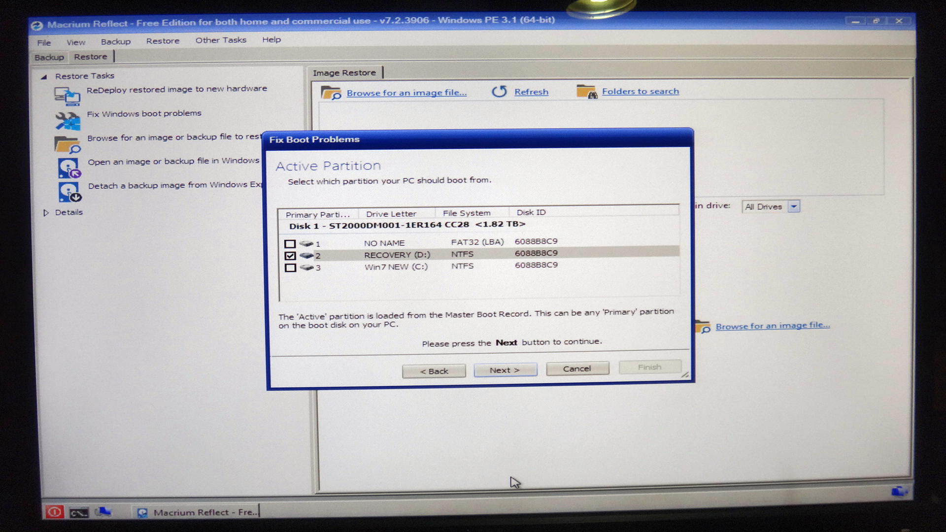The width and height of the screenshot is (946, 532).
Task: Click the Refresh link
Action: click(x=531, y=92)
